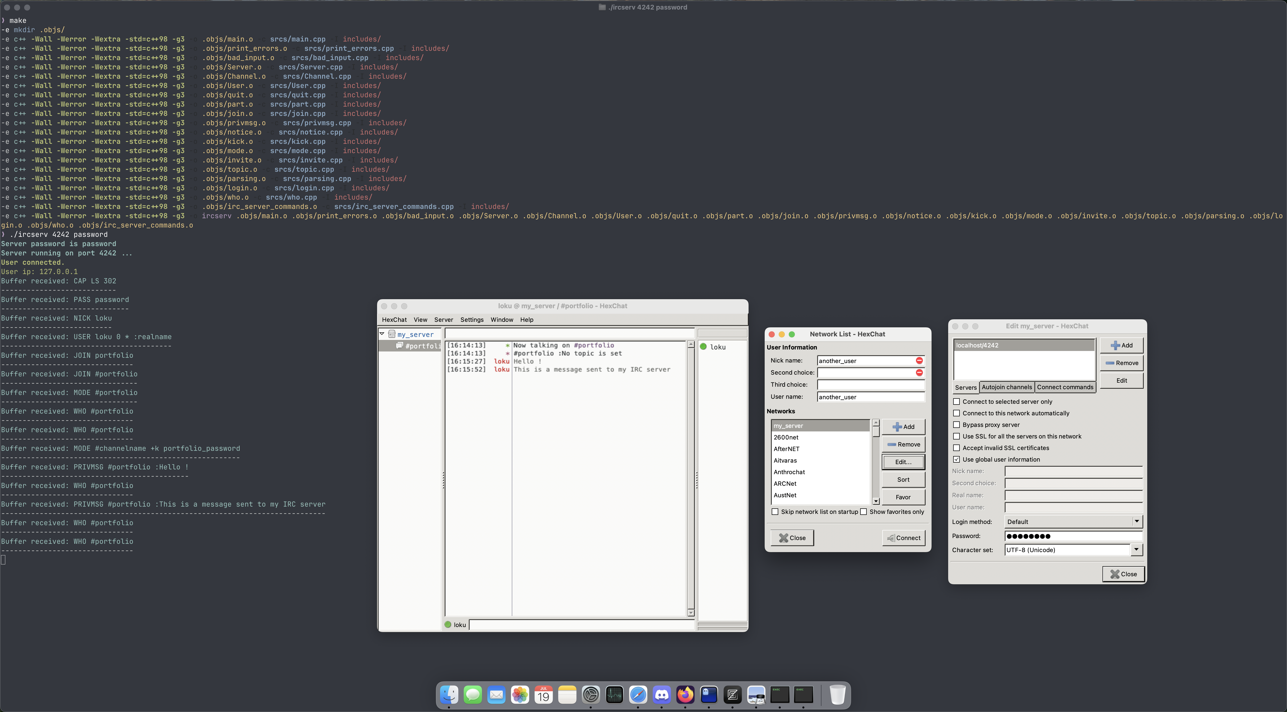Open the Zed editor icon in dock
The width and height of the screenshot is (1287, 712).
[x=732, y=694]
